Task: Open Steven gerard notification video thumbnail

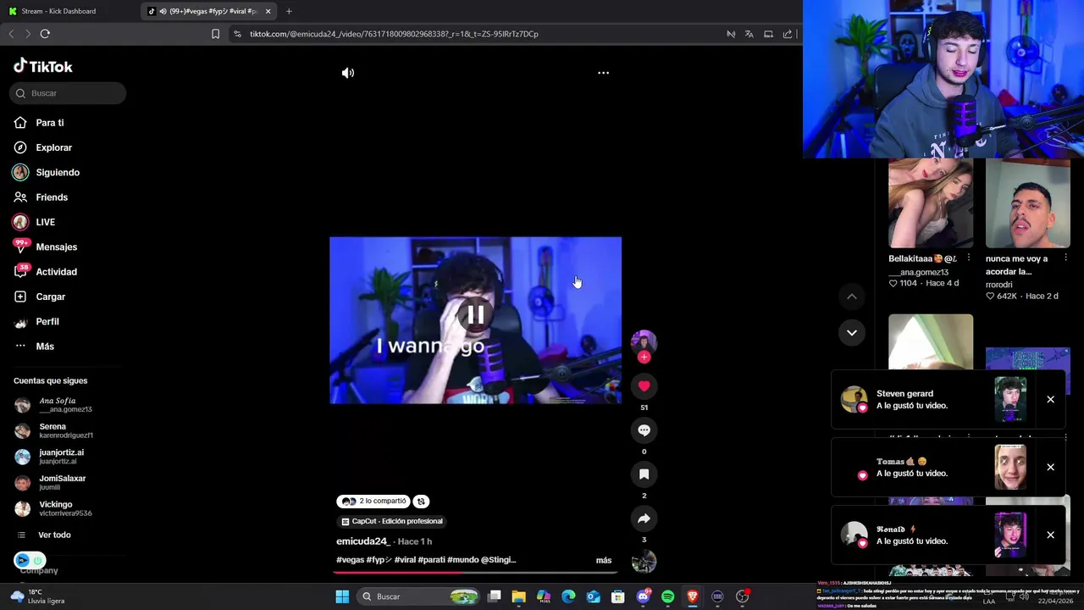Action: coord(1009,399)
